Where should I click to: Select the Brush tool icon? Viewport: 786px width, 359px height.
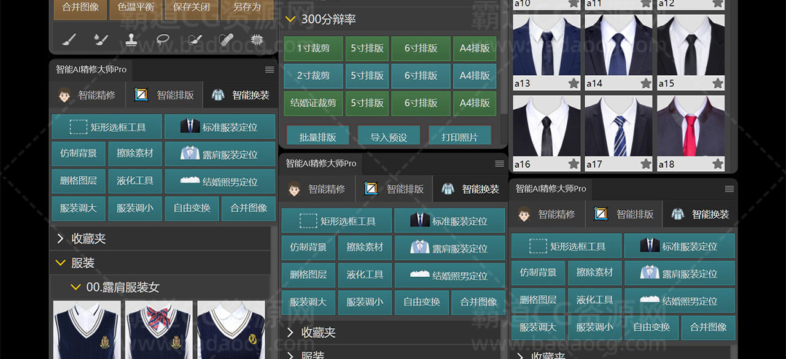[69, 40]
